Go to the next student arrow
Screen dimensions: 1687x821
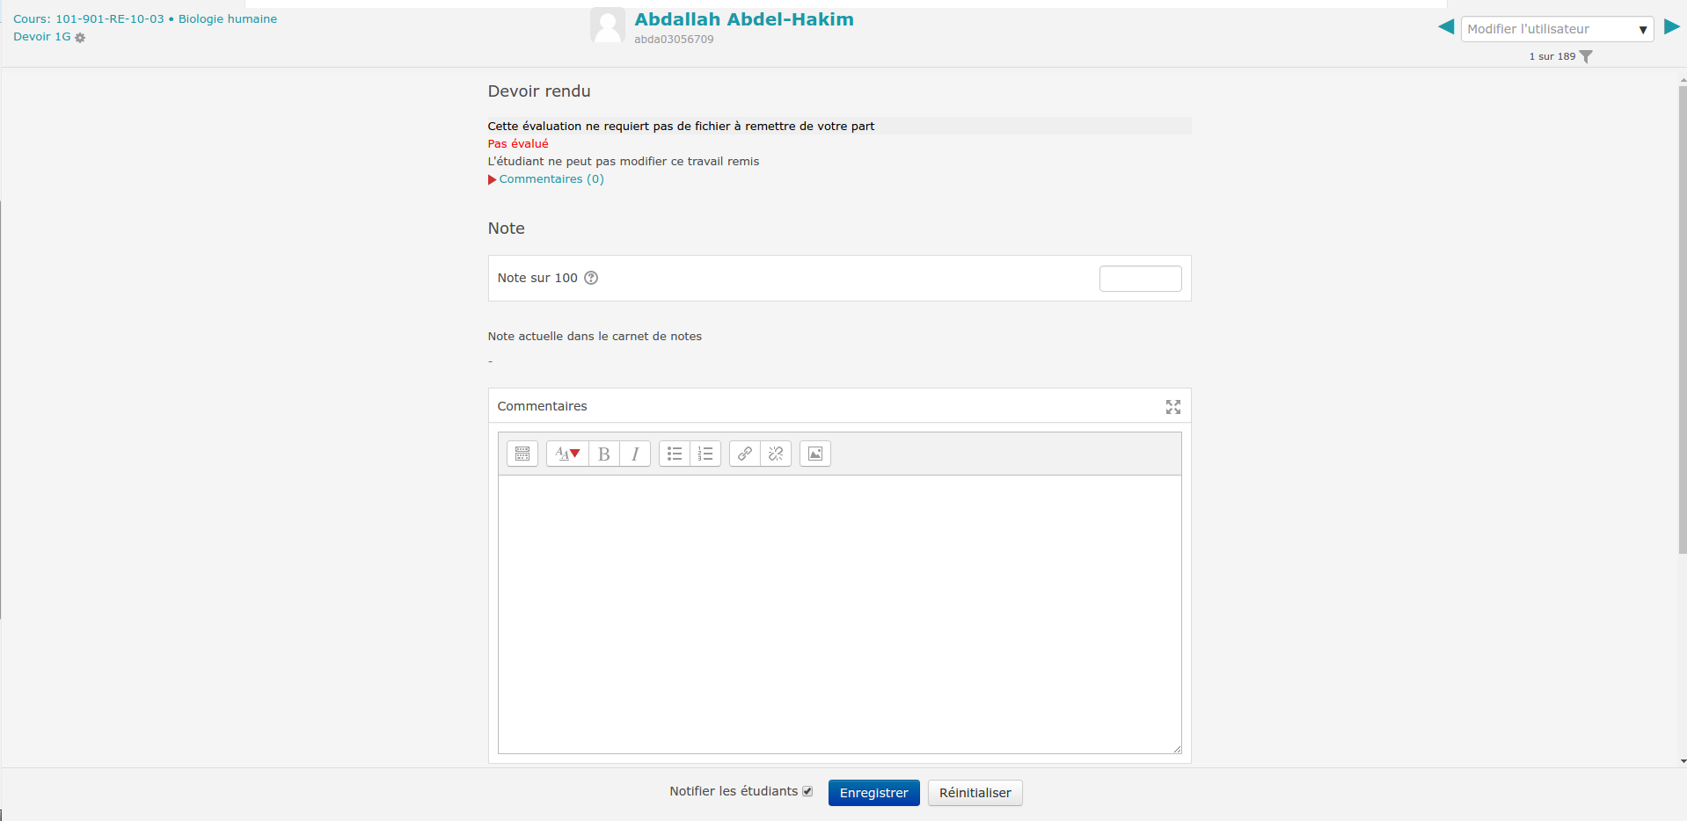tap(1671, 27)
